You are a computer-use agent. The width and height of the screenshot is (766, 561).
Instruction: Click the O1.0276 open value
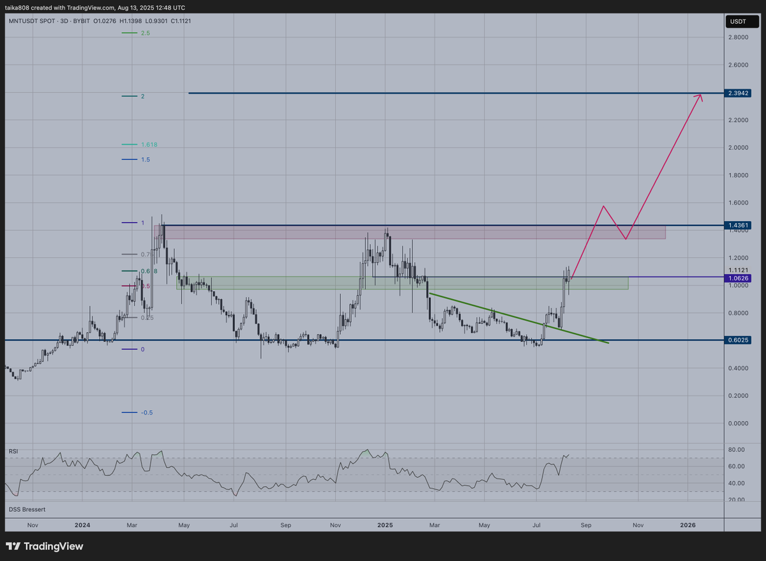tap(104, 22)
